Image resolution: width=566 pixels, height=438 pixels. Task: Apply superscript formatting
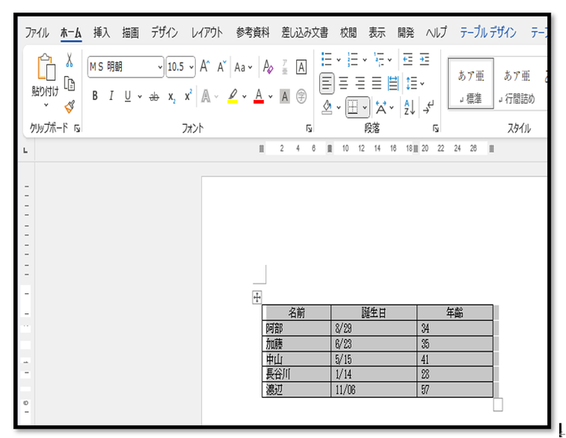188,95
